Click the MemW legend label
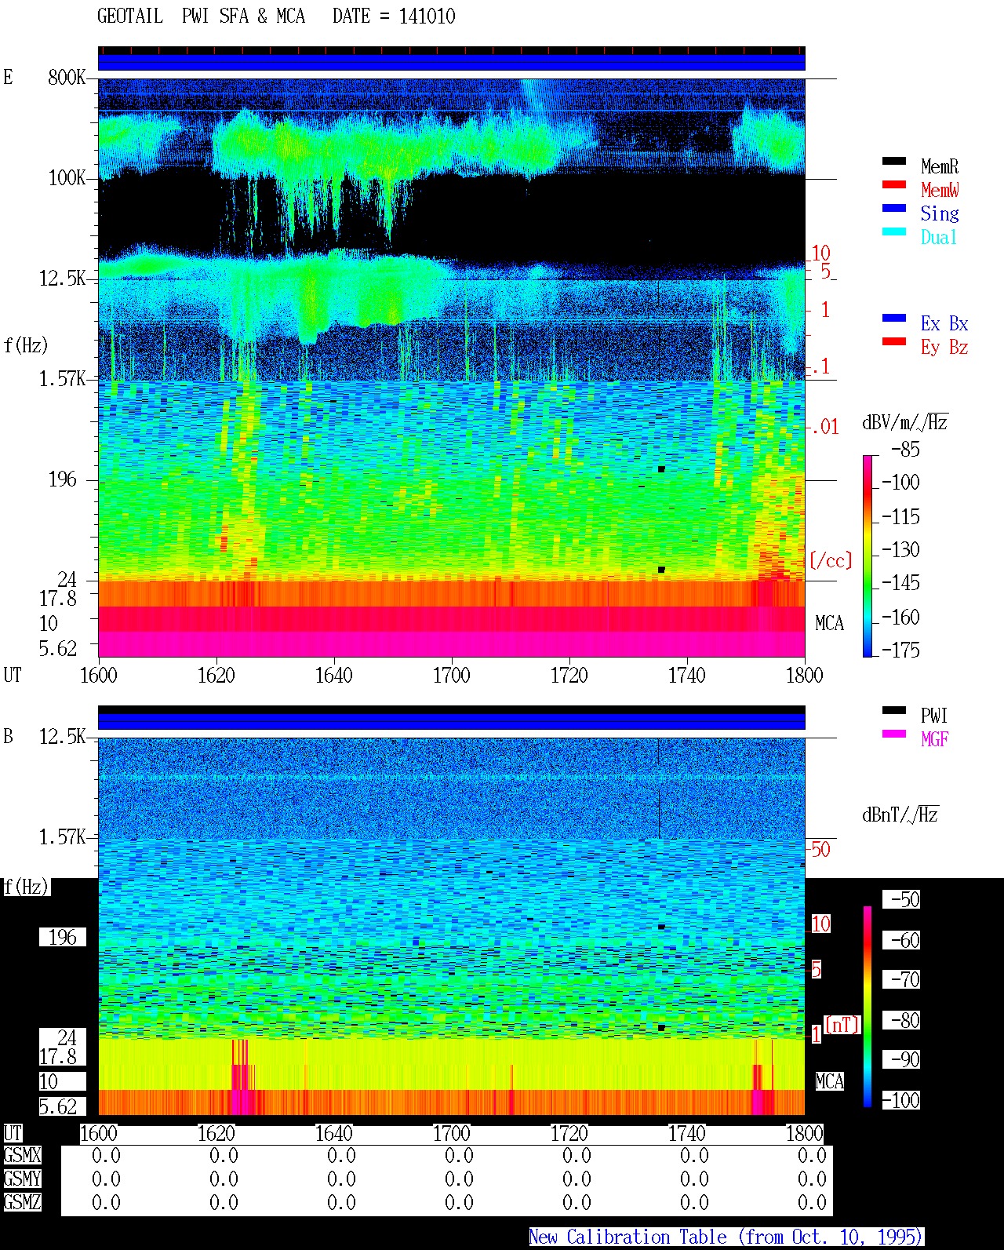 click(x=940, y=190)
